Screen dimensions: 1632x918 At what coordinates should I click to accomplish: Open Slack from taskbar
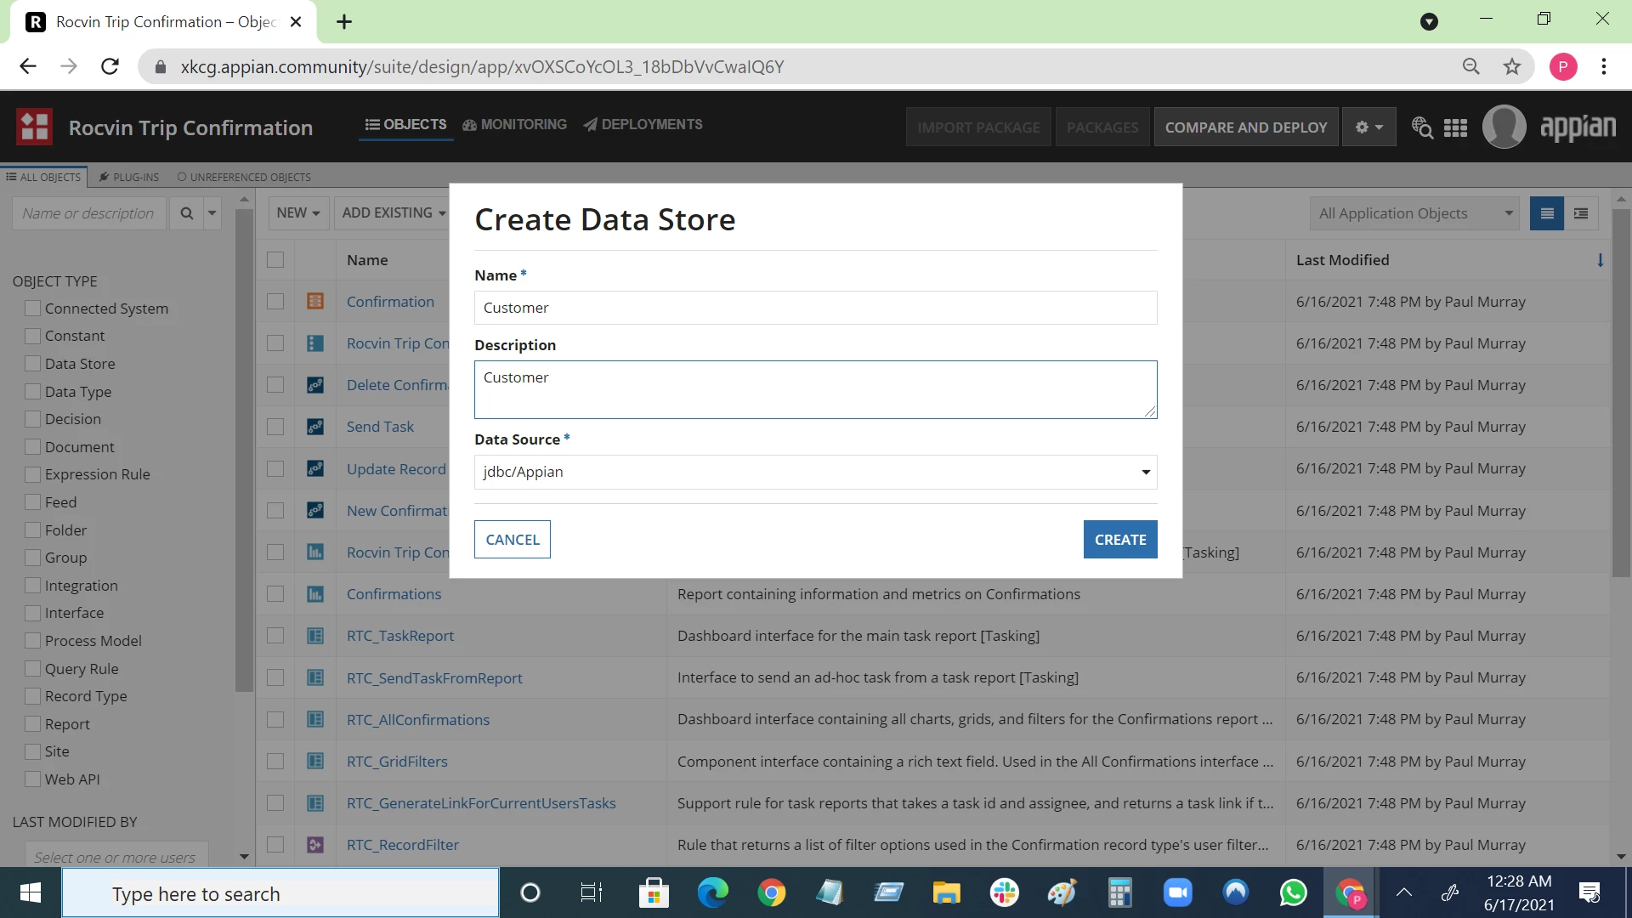pos(1004,892)
